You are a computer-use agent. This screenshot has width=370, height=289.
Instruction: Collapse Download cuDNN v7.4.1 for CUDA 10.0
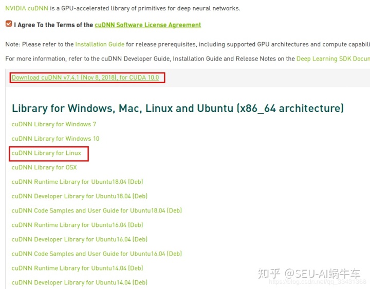point(85,78)
